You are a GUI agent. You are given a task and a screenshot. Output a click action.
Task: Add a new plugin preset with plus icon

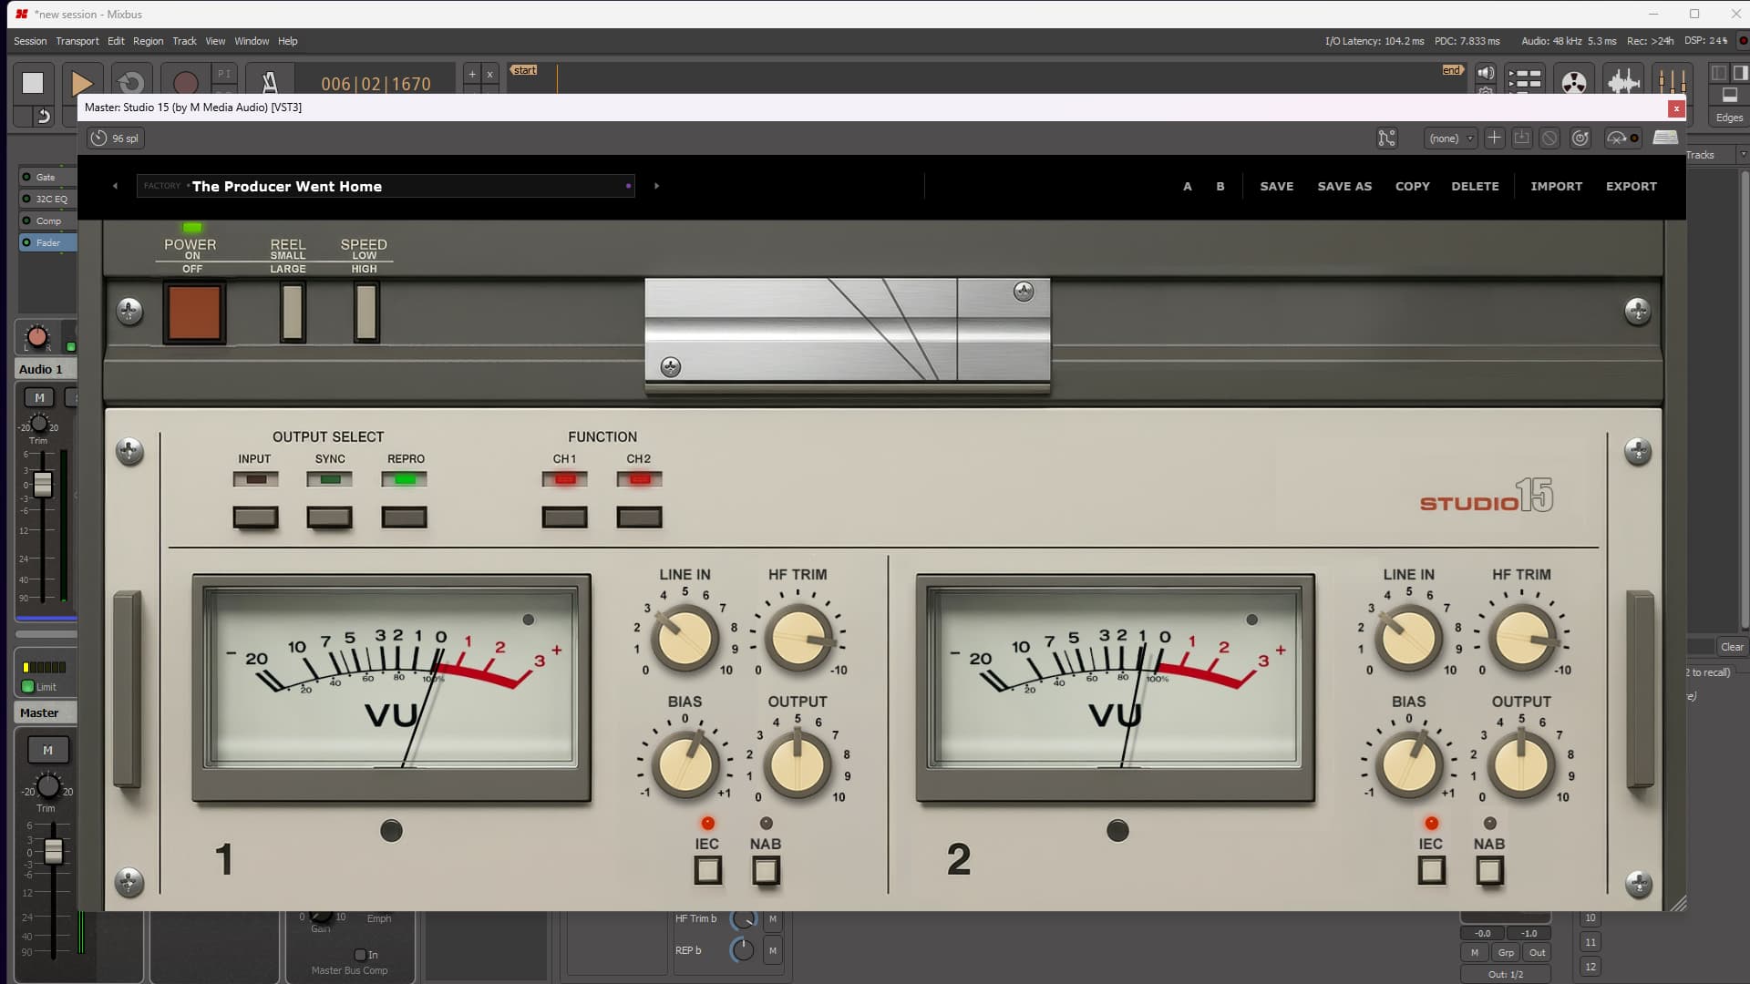click(x=1494, y=138)
